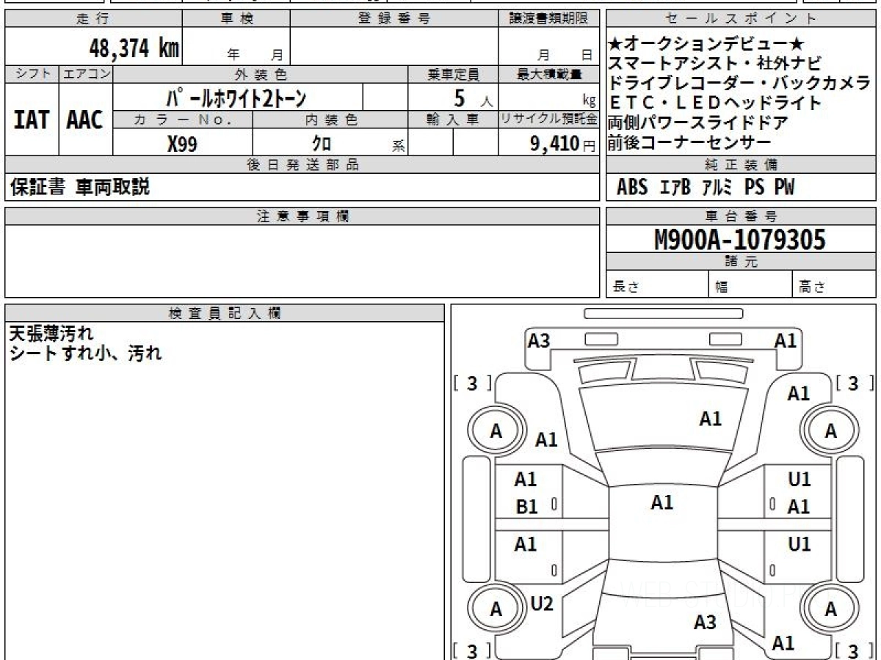This screenshot has width=881, height=660.
Task: Click the 諸元 header
Action: pos(741,262)
